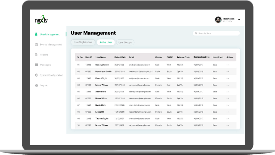Image resolution: width=275 pixels, height=155 pixels.
Task: Open action menu for Moore Wilson row 04
Action: [228, 85]
